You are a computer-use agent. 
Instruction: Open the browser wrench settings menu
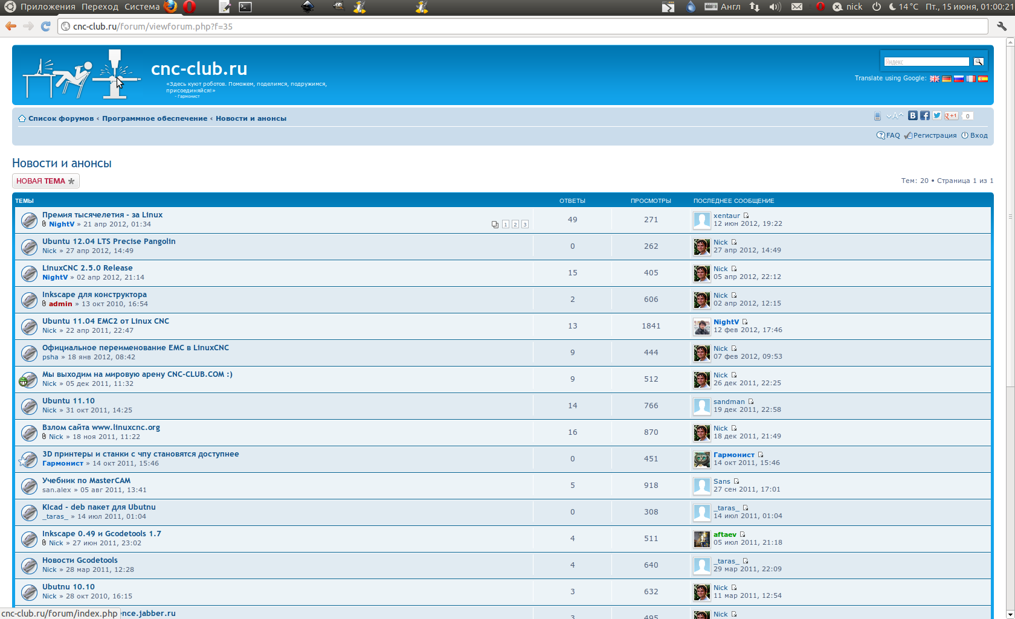[x=1002, y=26]
